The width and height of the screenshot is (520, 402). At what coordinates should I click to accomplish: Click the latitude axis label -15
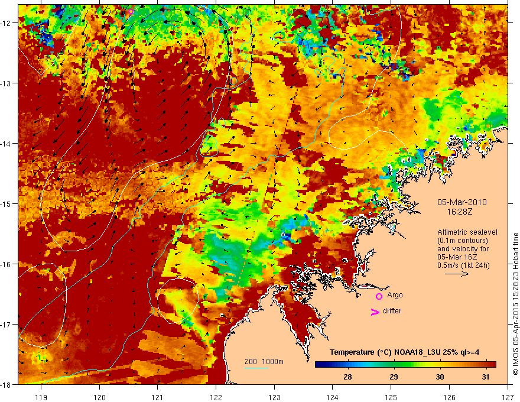(7, 203)
